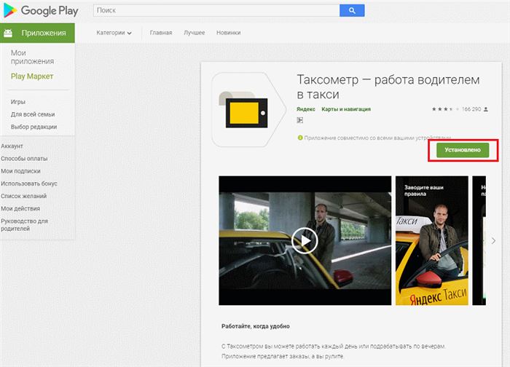This screenshot has height=367, width=510.
Task: Click the Таксометр app title text
Action: coord(388,87)
